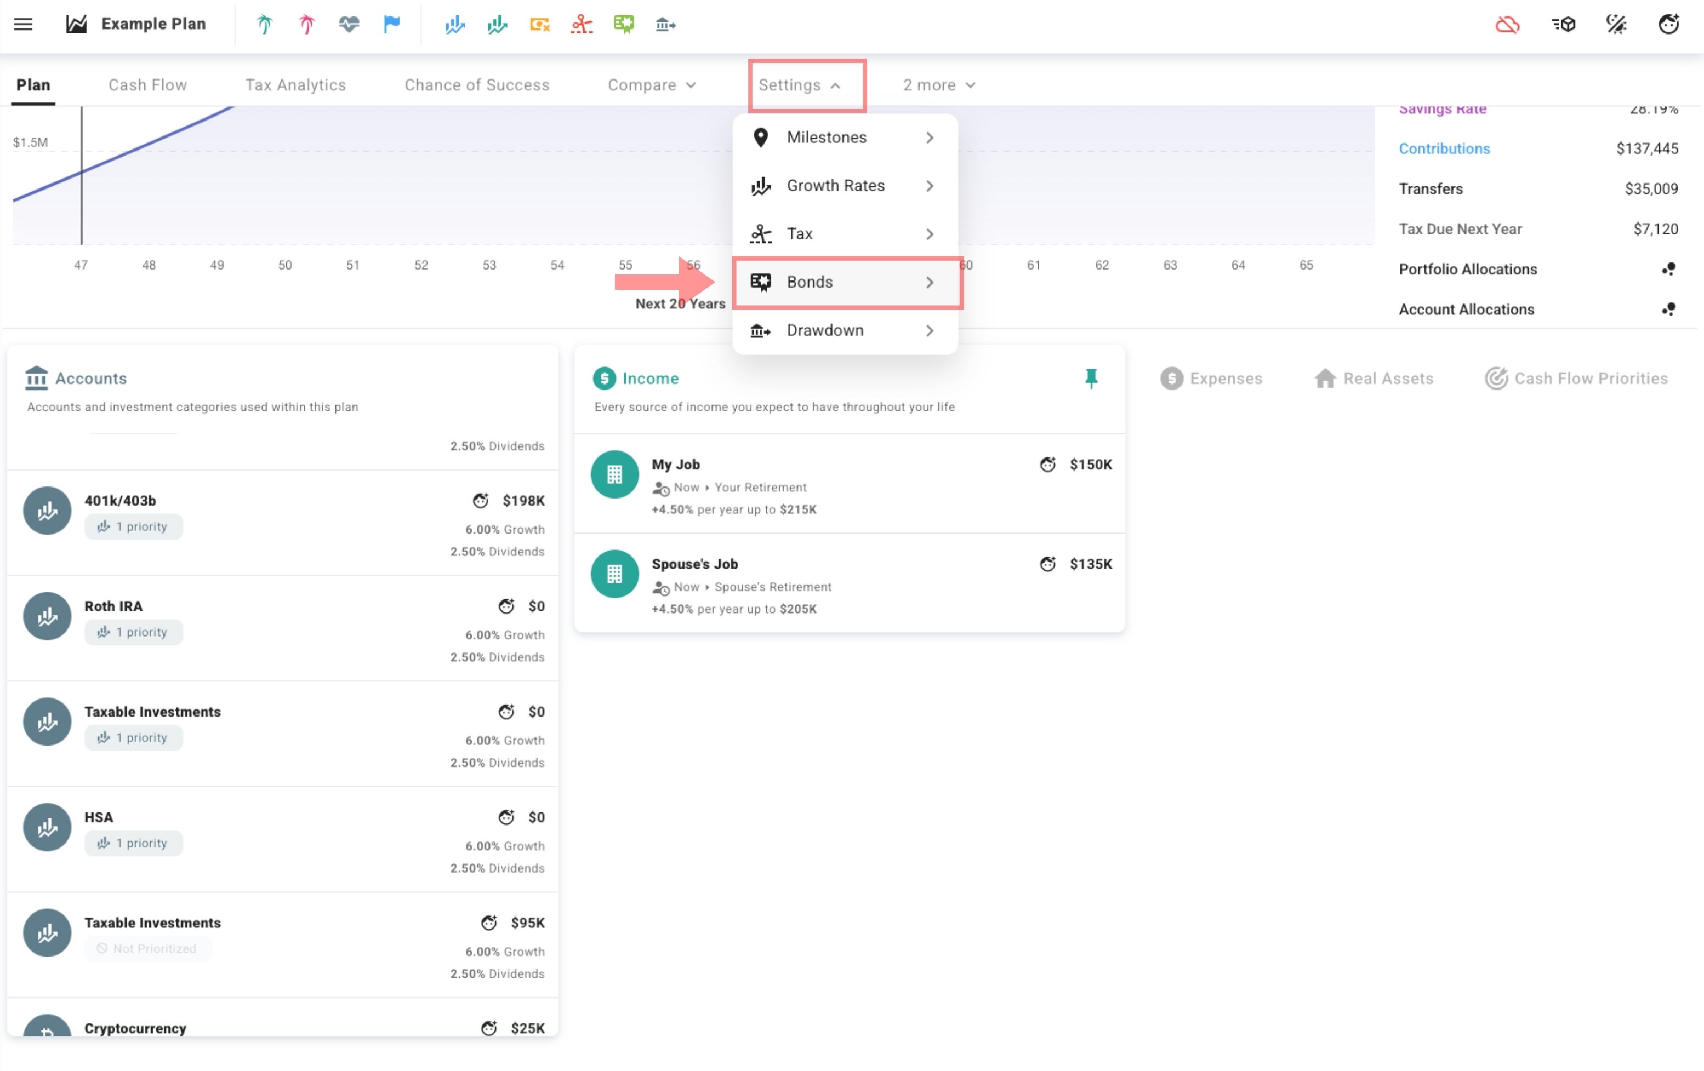
Task: Click the teal palm tree icon
Action: tap(264, 25)
